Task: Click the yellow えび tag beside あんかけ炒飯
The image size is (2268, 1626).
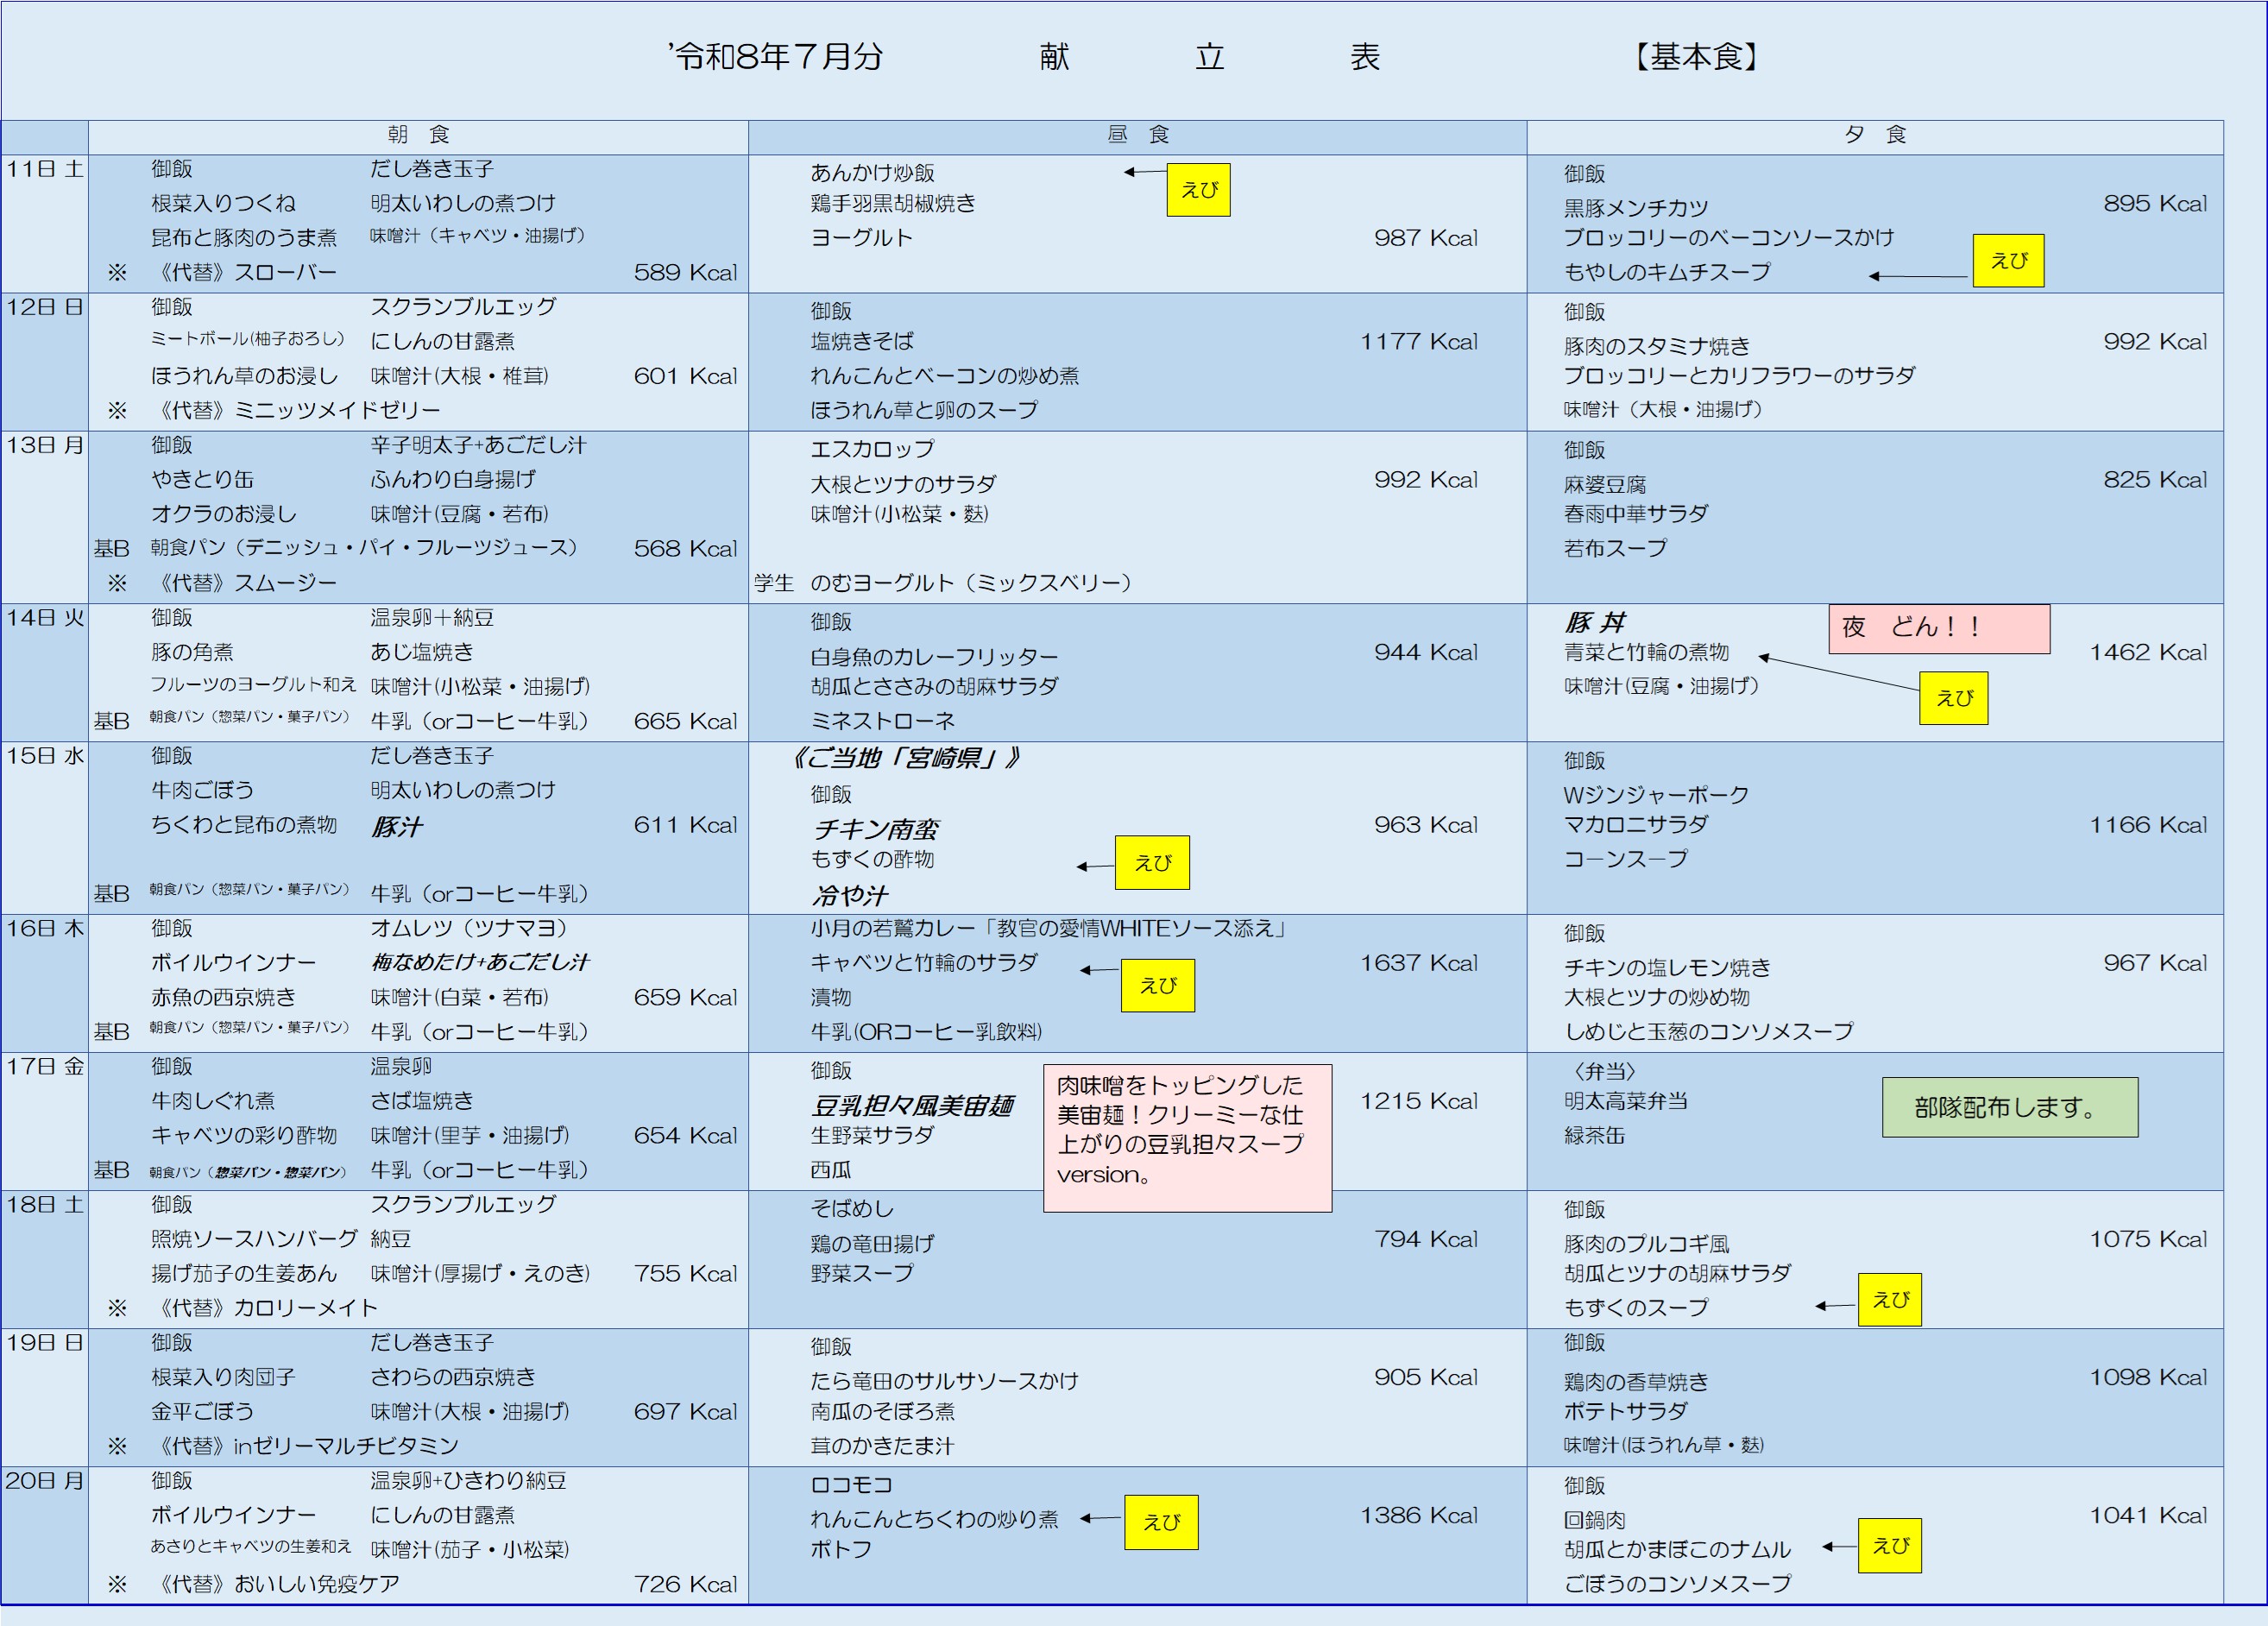Action: click(x=1198, y=190)
